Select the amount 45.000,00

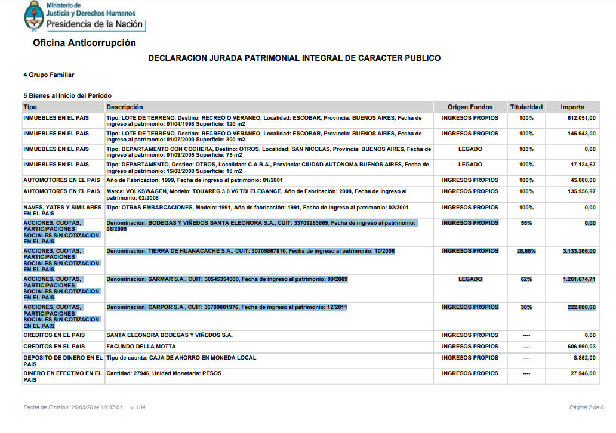583,180
